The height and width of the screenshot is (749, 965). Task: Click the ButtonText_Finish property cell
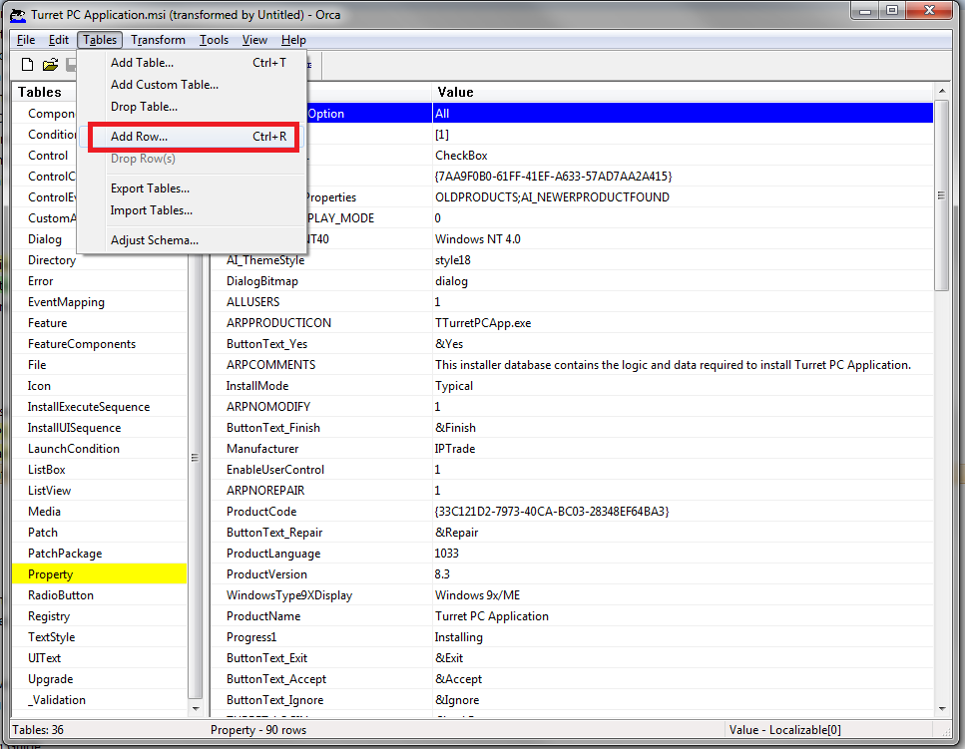pyautogui.click(x=321, y=428)
